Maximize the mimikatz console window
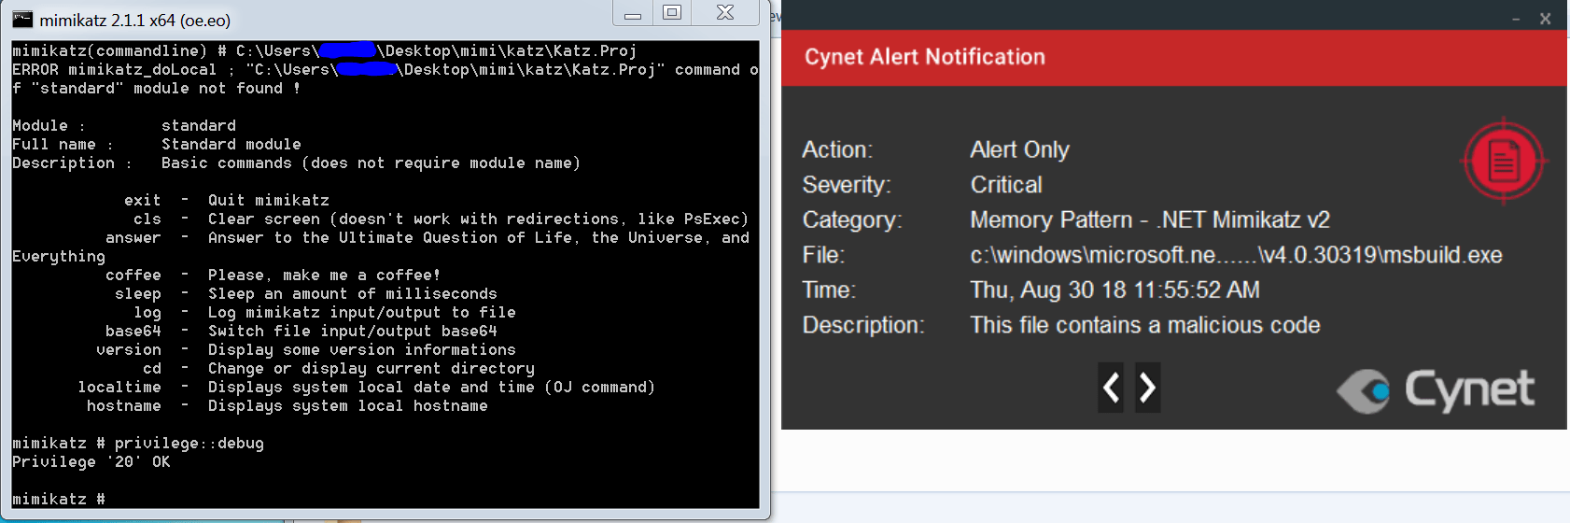 pyautogui.click(x=672, y=13)
